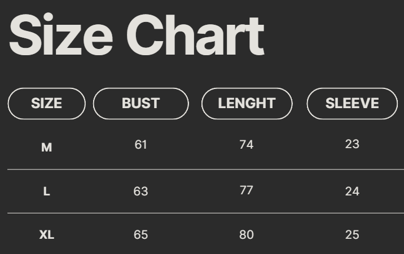Viewport: 404px width, 254px height.
Task: Click length value 77 for size L
Action: click(x=247, y=190)
